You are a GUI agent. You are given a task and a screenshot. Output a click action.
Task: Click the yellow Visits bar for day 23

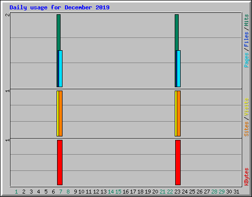point(176,113)
